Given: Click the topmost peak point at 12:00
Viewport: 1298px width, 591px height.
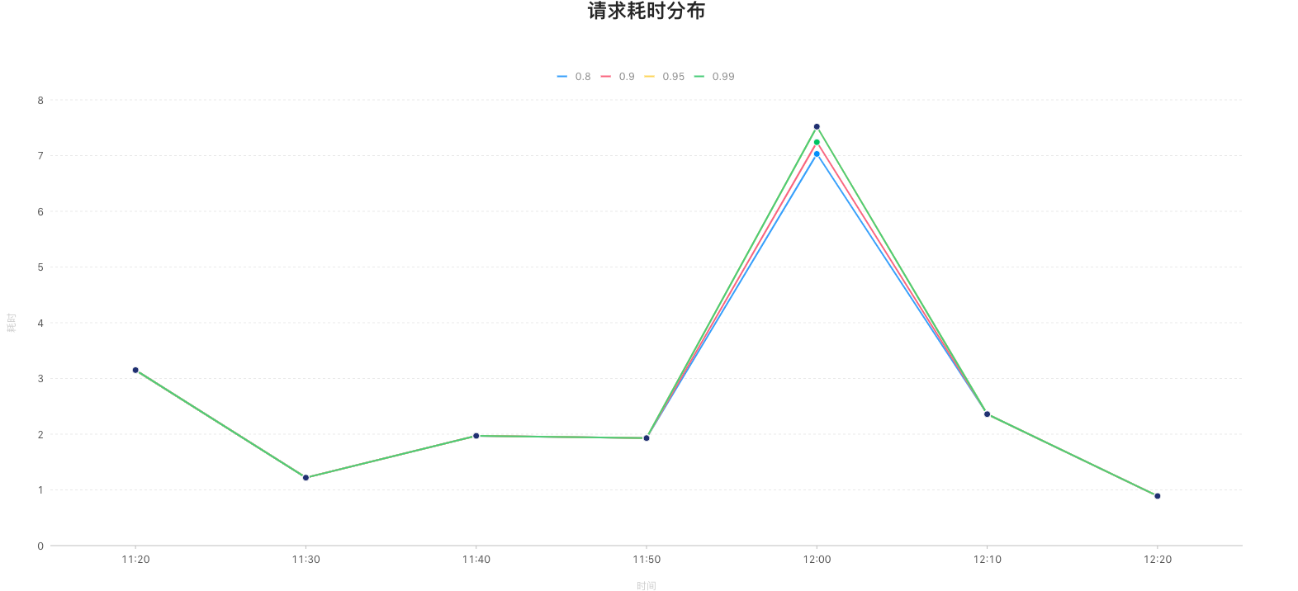Looking at the screenshot, I should [817, 126].
